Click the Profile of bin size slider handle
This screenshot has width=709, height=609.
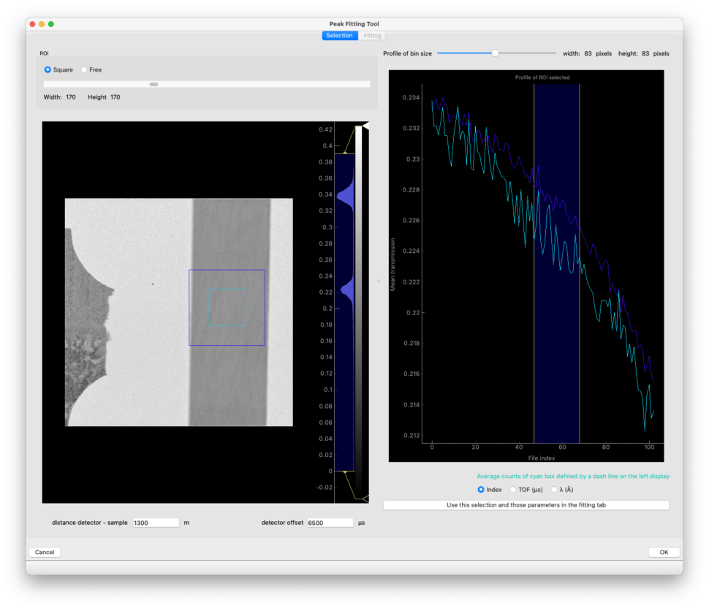click(496, 53)
